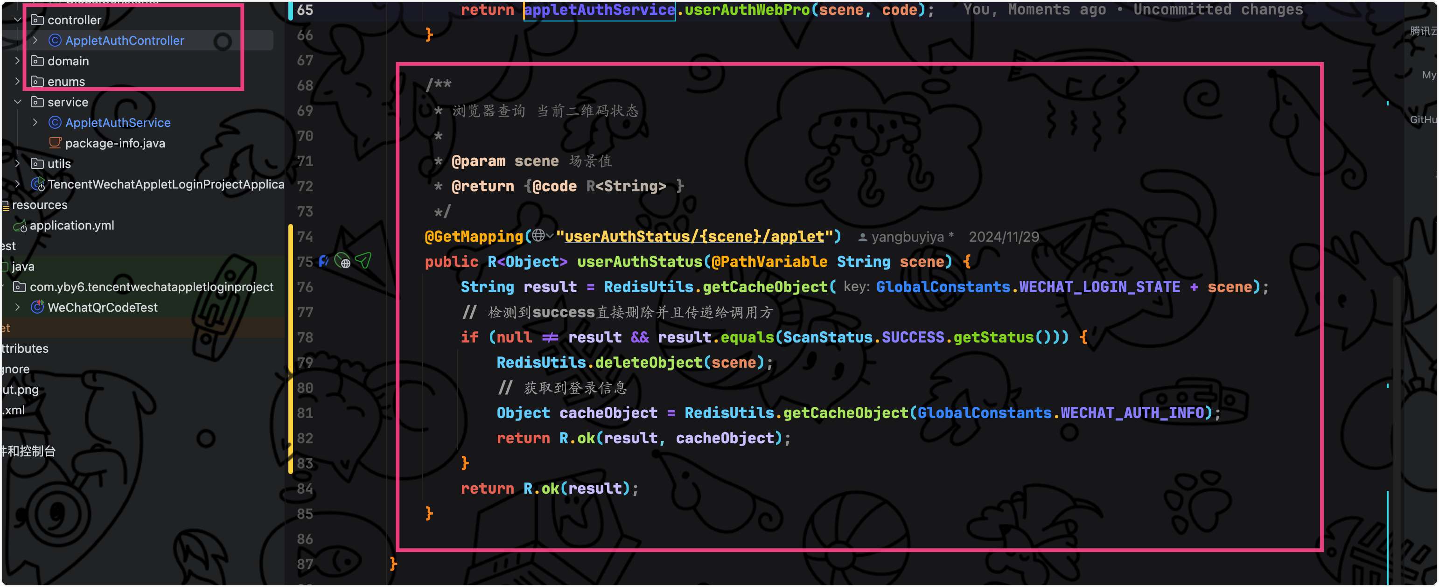This screenshot has width=1439, height=587.
Task: Click the blue Apifox gutter icon on line 75
Action: [x=323, y=261]
